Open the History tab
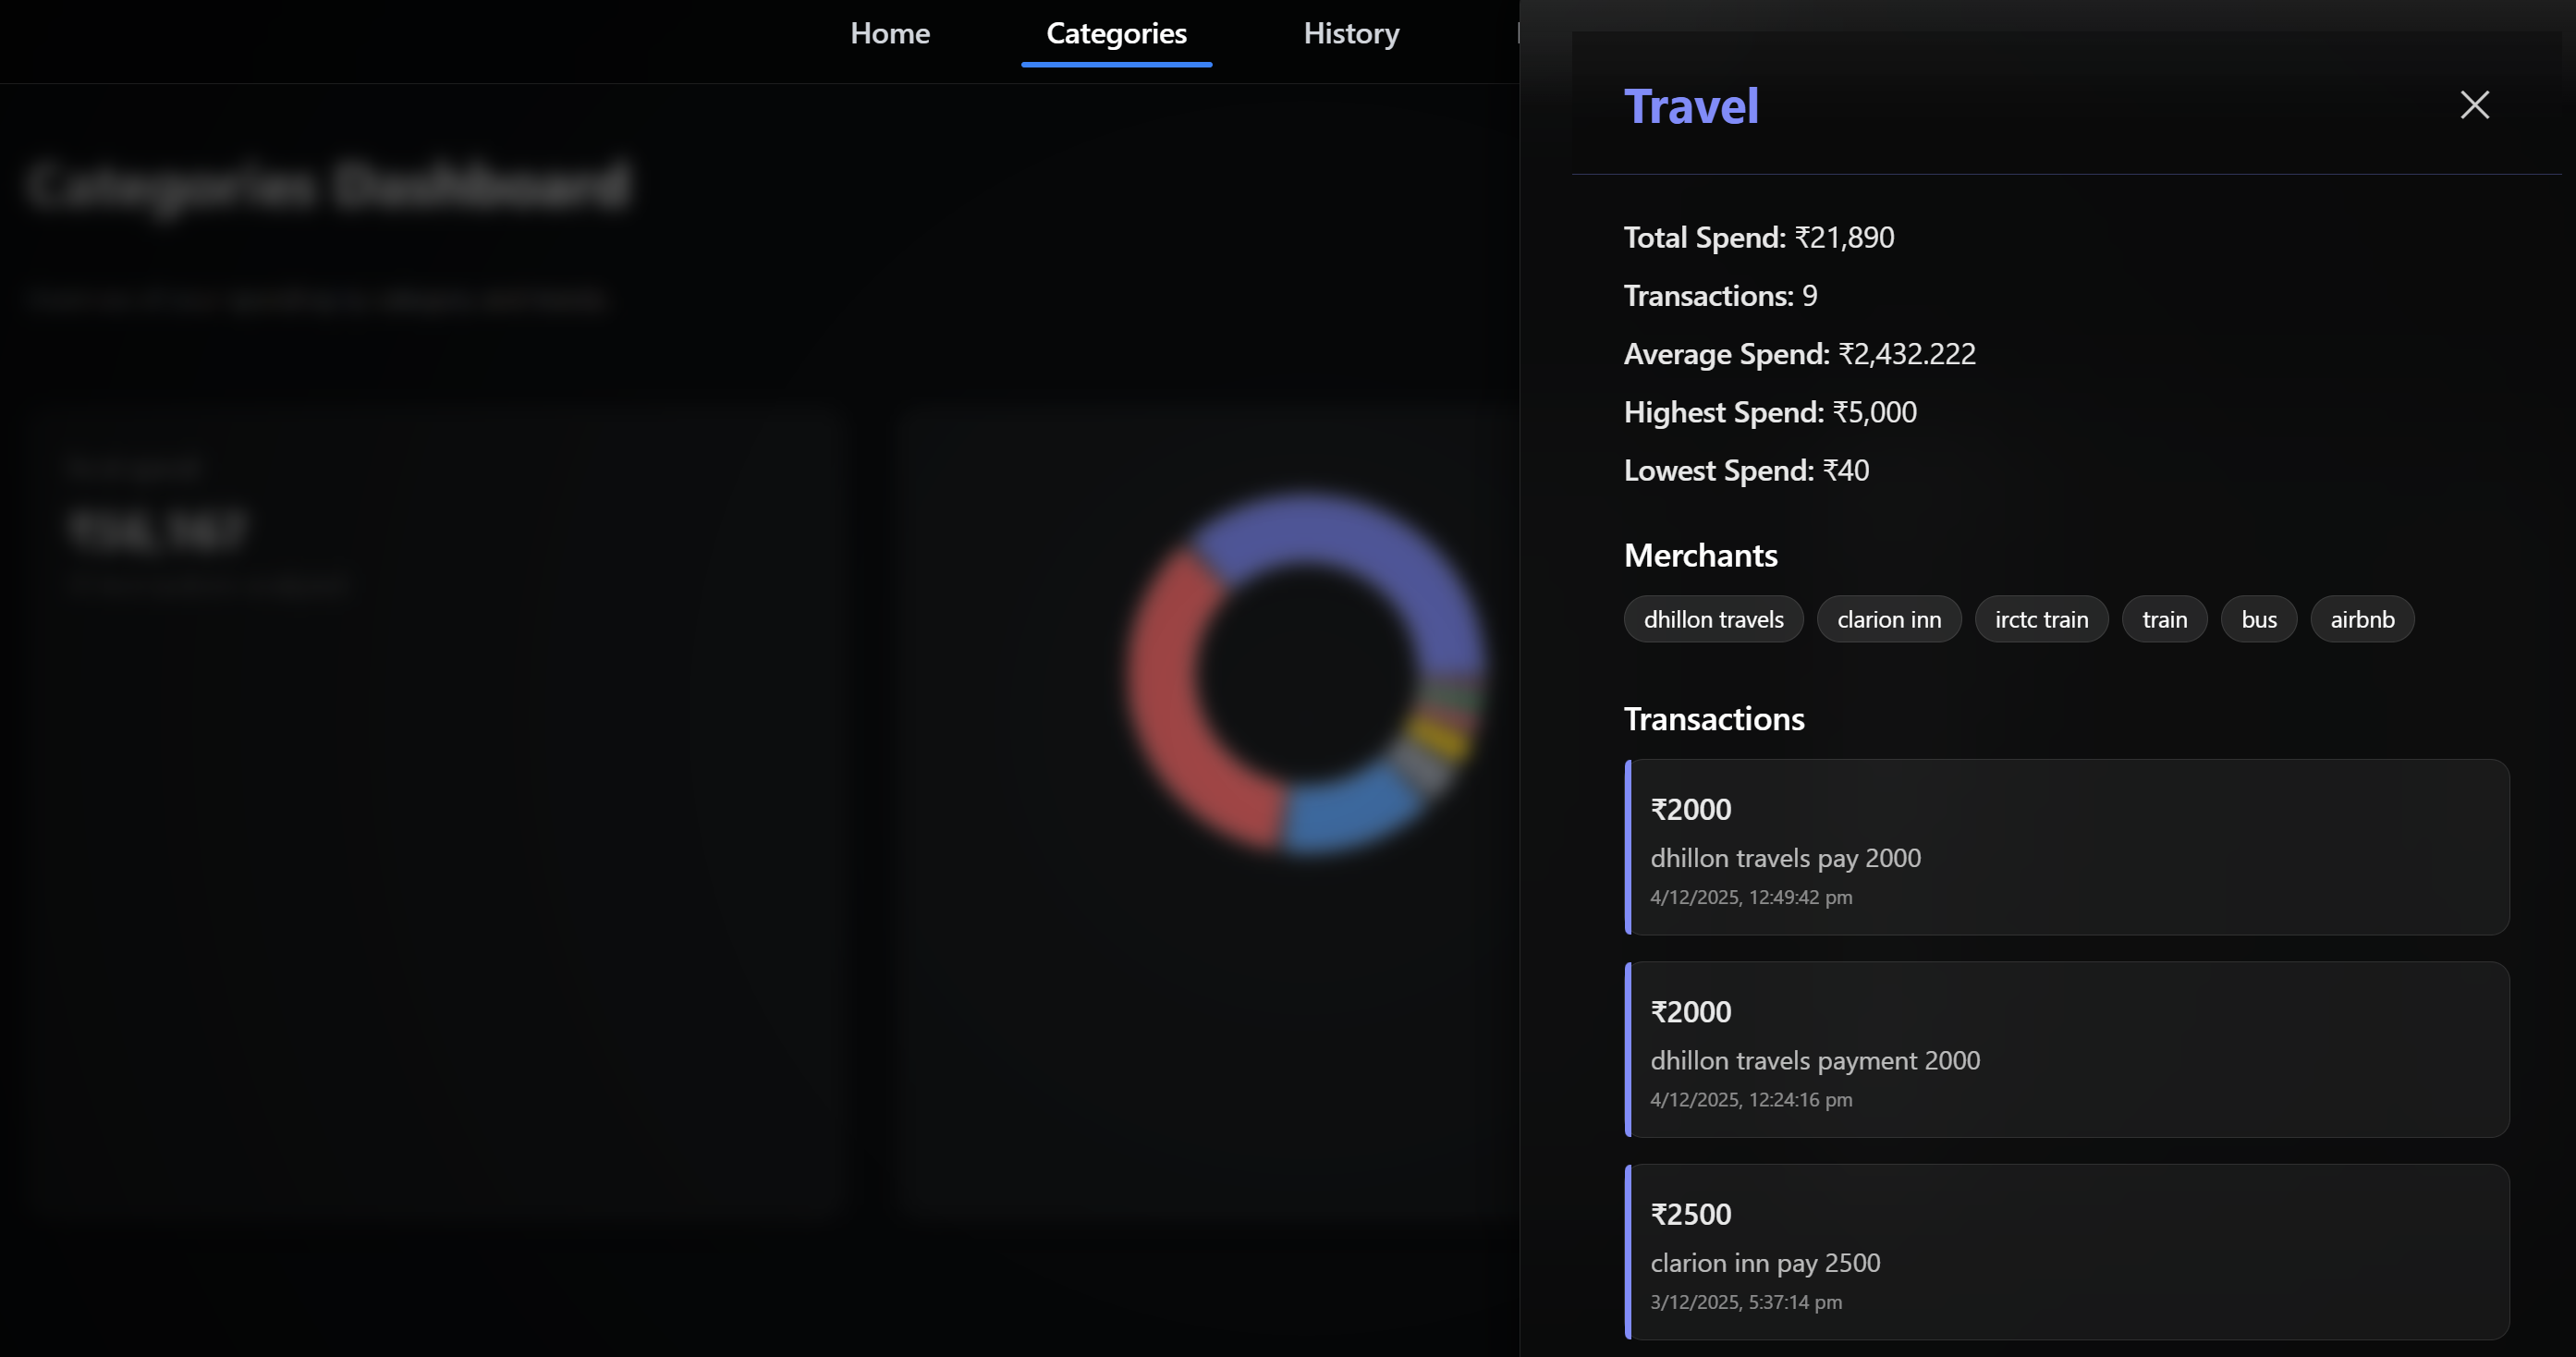The height and width of the screenshot is (1357, 2576). (1351, 33)
